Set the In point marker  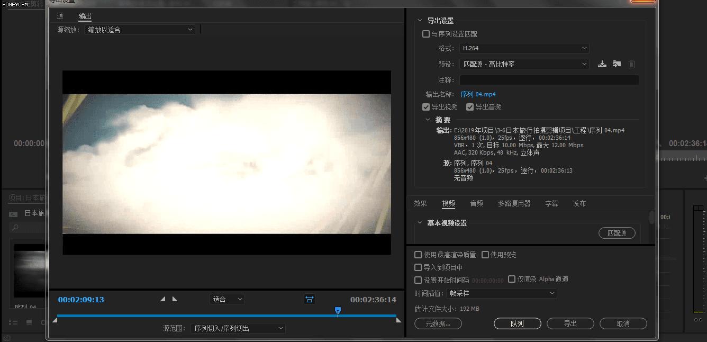click(x=163, y=299)
